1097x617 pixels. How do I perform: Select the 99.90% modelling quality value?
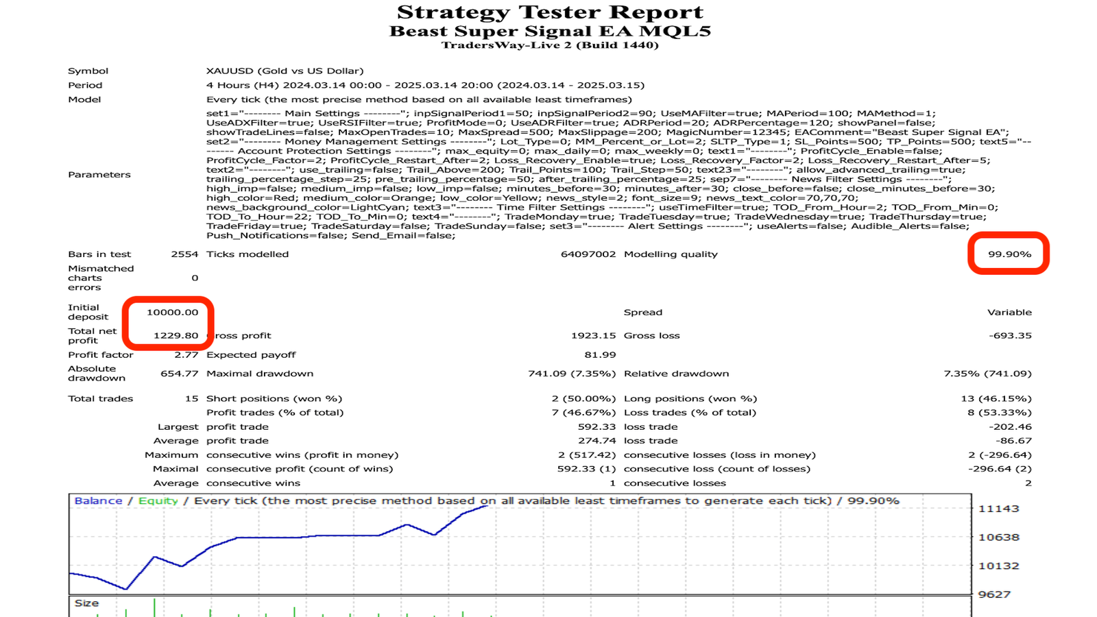(x=1009, y=254)
